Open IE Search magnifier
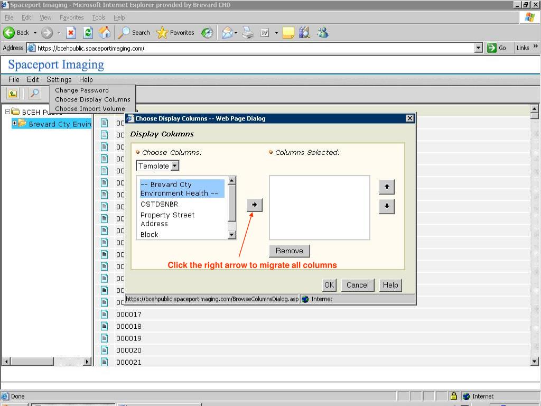 (x=134, y=33)
